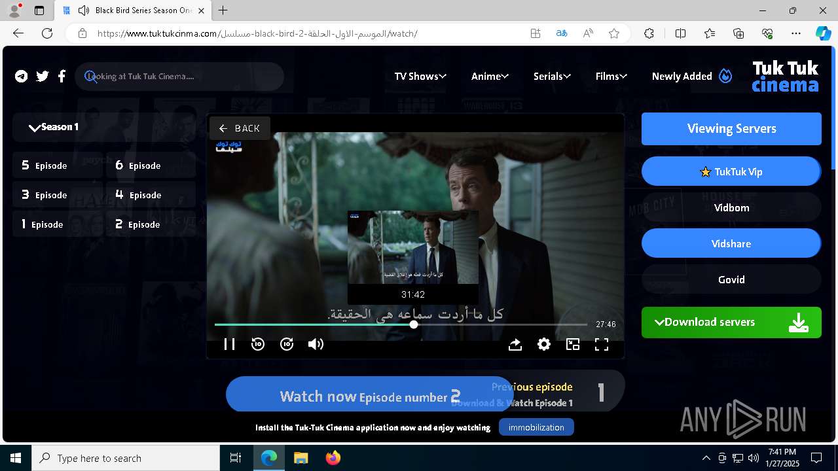Open the Facebook social icon
Screen dimensions: 838x471
[x=62, y=77]
